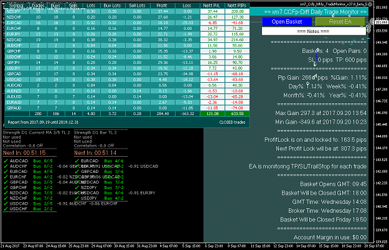Click the green "633.50" total Nett PIPs cell

pyautogui.click(x=237, y=114)
